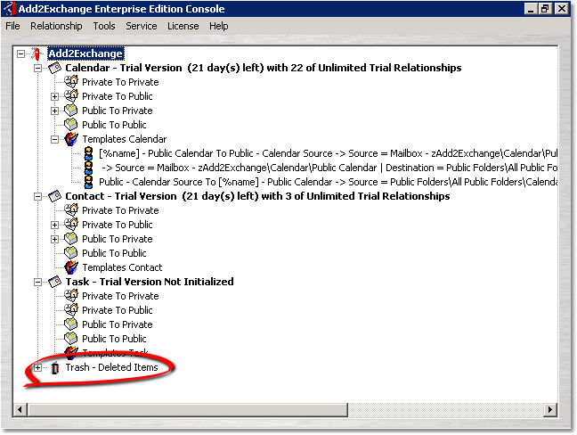Collapse the Calendar Trial Version node
Image resolution: width=577 pixels, height=435 pixels.
point(37,68)
